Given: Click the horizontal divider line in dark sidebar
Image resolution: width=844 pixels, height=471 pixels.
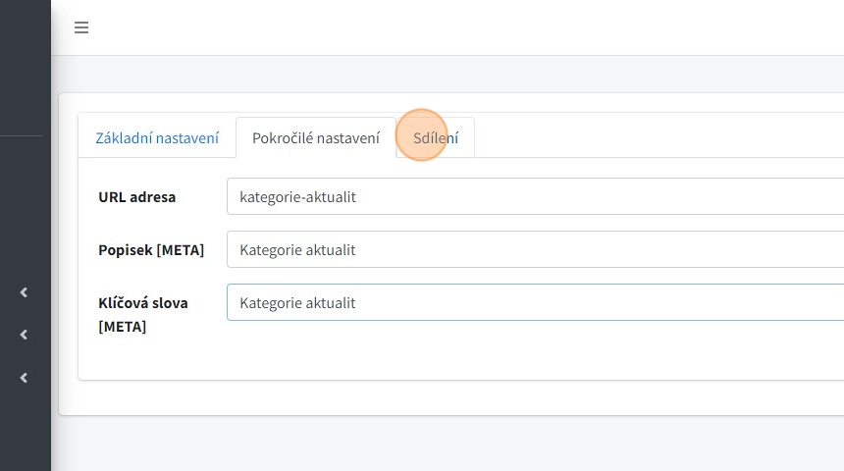Looking at the screenshot, I should 26,135.
